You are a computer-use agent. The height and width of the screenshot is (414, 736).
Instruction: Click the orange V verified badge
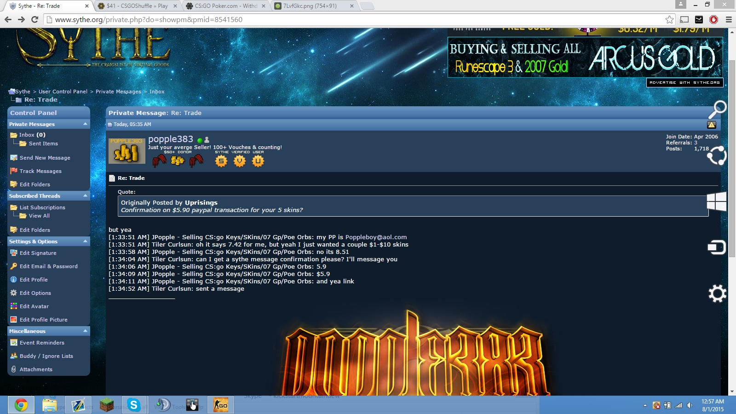(x=240, y=161)
